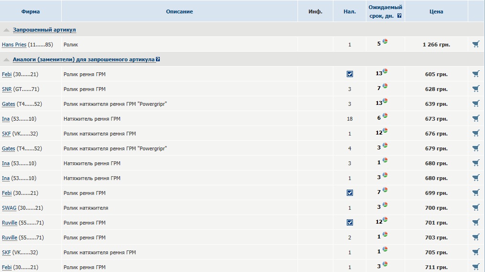Open delivery pie chart for Febi 605 грн. row
This screenshot has height=272, width=485.
(x=385, y=71)
